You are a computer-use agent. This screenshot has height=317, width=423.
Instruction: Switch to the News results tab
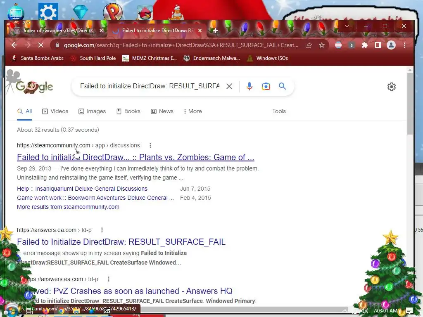click(x=162, y=111)
